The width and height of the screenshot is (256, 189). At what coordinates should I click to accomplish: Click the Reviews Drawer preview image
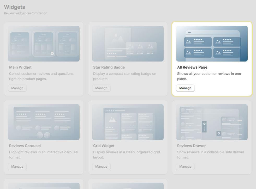pyautogui.click(x=212, y=122)
